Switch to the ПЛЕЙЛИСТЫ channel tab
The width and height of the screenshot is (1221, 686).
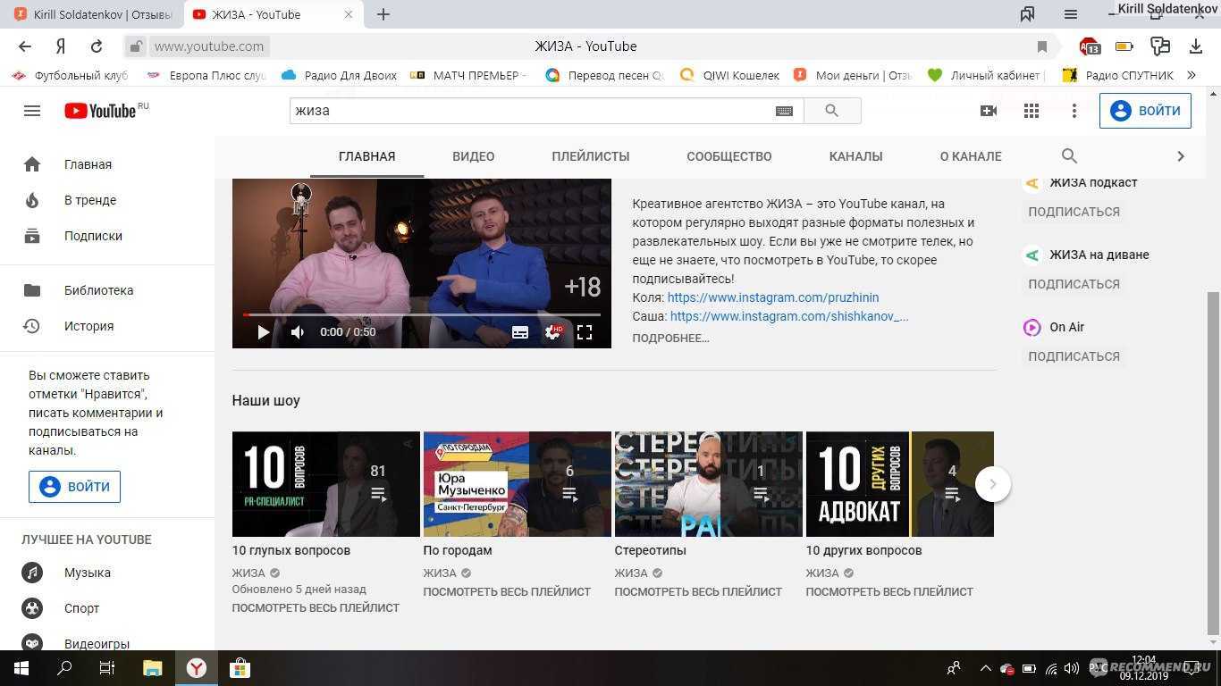[x=590, y=156]
